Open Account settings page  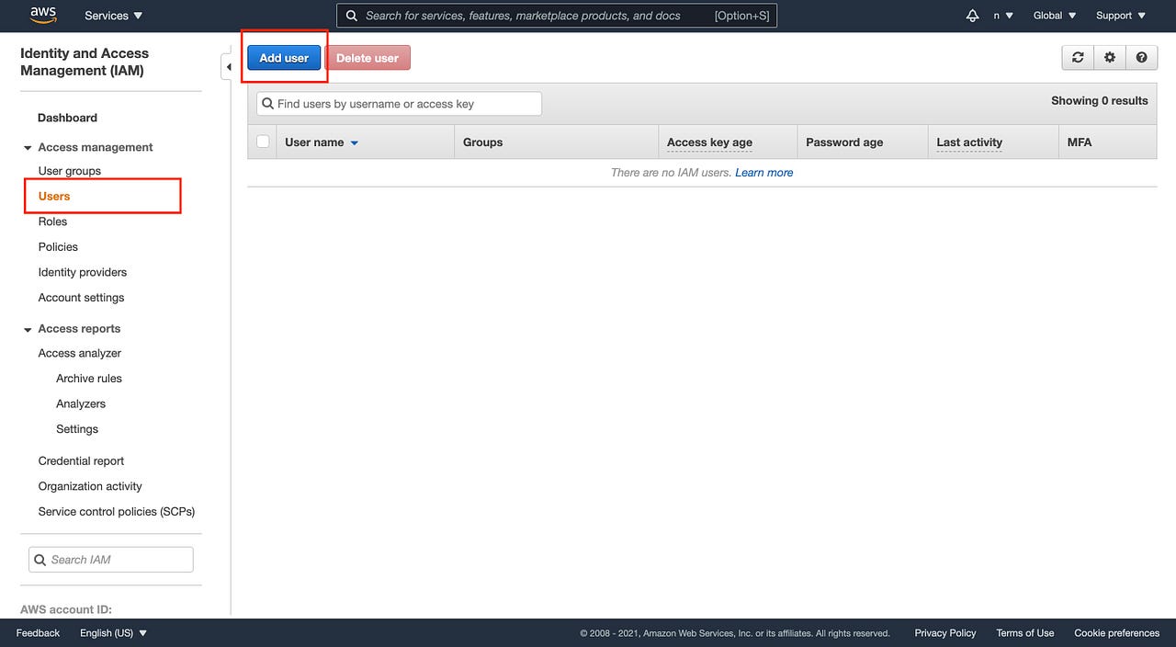tap(81, 298)
